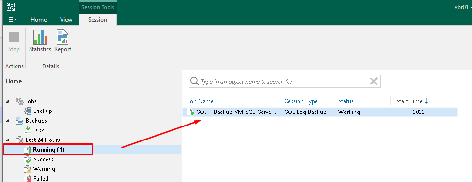This screenshot has height=182, width=472.
Task: Select the Running (1) node
Action: (x=49, y=150)
